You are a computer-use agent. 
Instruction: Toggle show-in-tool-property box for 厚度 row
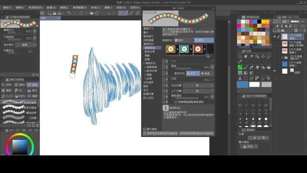[164, 67]
